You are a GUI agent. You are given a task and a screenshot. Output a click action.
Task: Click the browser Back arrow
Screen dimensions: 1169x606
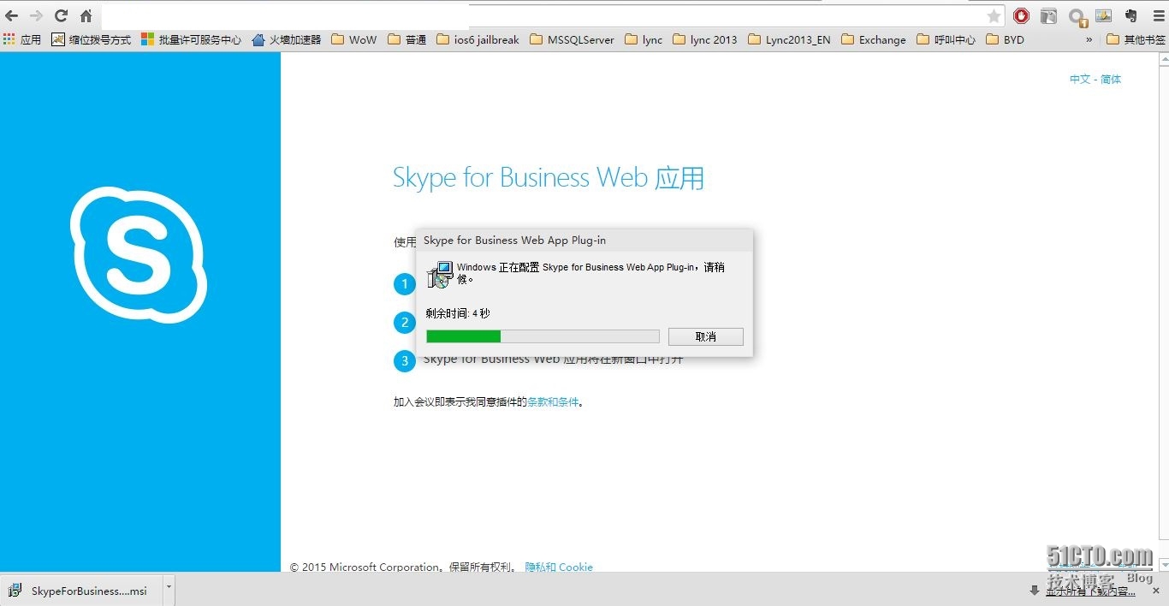coord(11,15)
